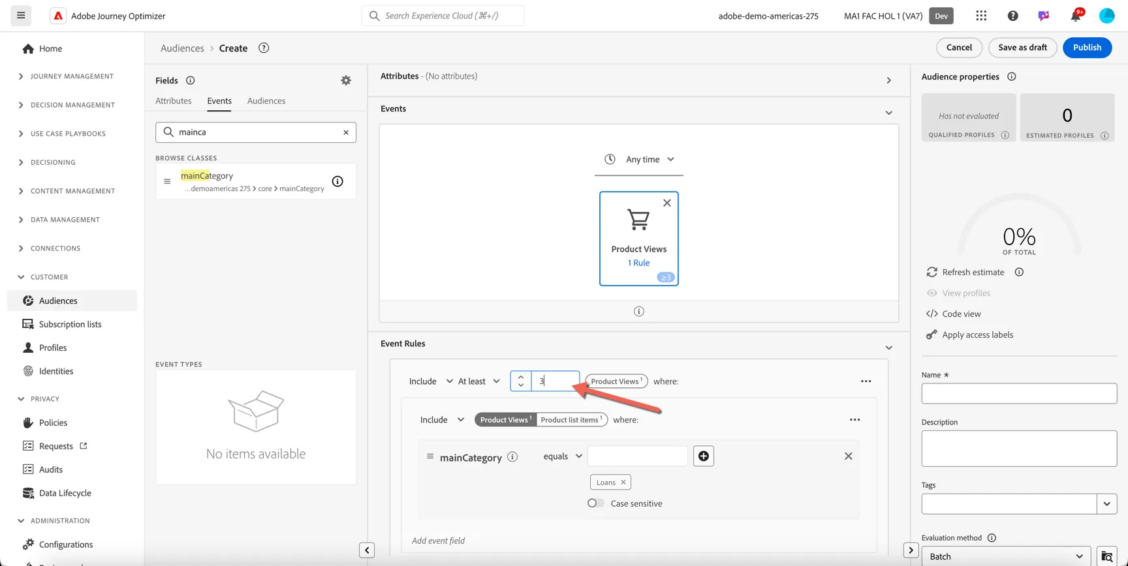The height and width of the screenshot is (566, 1128).
Task: Collapse the right properties panel
Action: coord(911,550)
